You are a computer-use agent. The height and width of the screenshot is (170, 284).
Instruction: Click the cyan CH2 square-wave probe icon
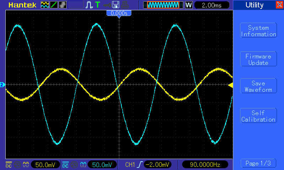point(83,165)
